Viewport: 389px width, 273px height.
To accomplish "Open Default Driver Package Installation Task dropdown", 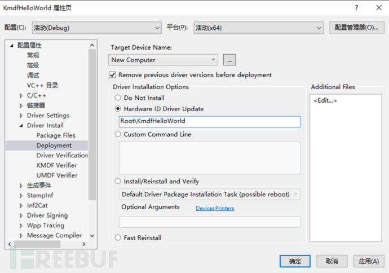I will pyautogui.click(x=209, y=195).
